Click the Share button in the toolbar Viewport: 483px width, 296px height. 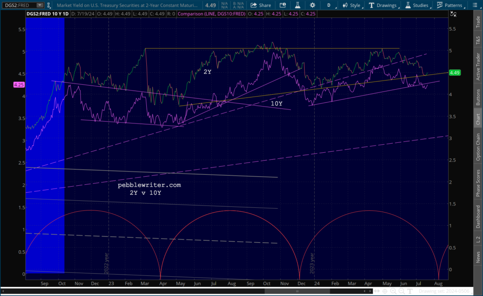(260, 5)
